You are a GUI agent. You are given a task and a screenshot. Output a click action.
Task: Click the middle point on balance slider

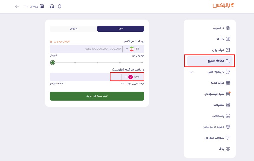[x=97, y=62]
